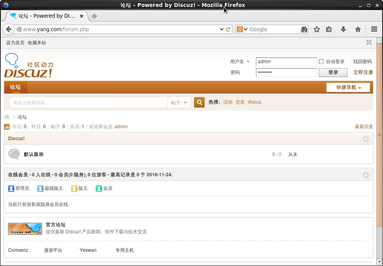Reload the page using refresh icon

pyautogui.click(x=228, y=29)
